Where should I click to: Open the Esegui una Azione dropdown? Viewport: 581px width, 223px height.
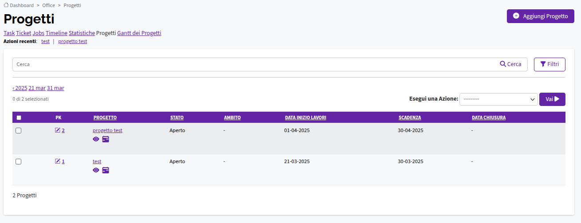coord(498,99)
